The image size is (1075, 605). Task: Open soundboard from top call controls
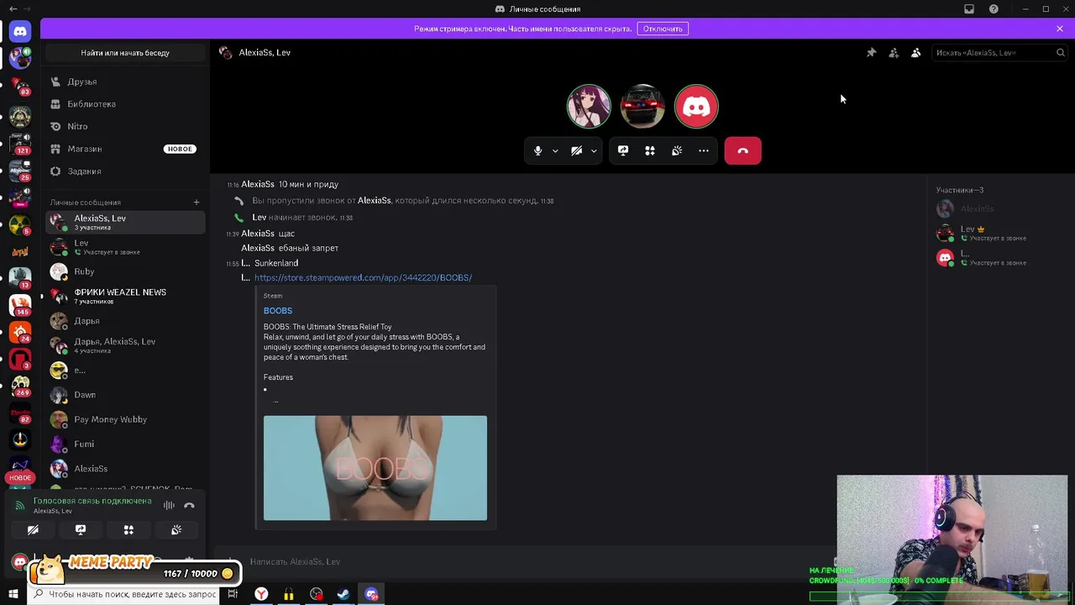coord(677,150)
